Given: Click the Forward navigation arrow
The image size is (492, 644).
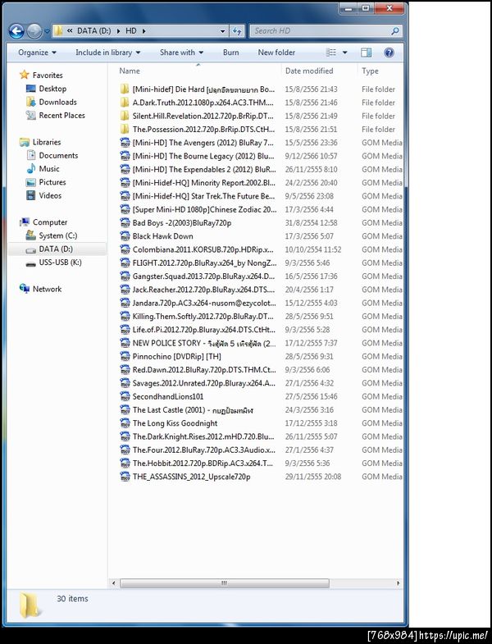Looking at the screenshot, I should point(34,31).
